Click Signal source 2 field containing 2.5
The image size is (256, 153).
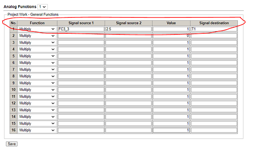128,29
